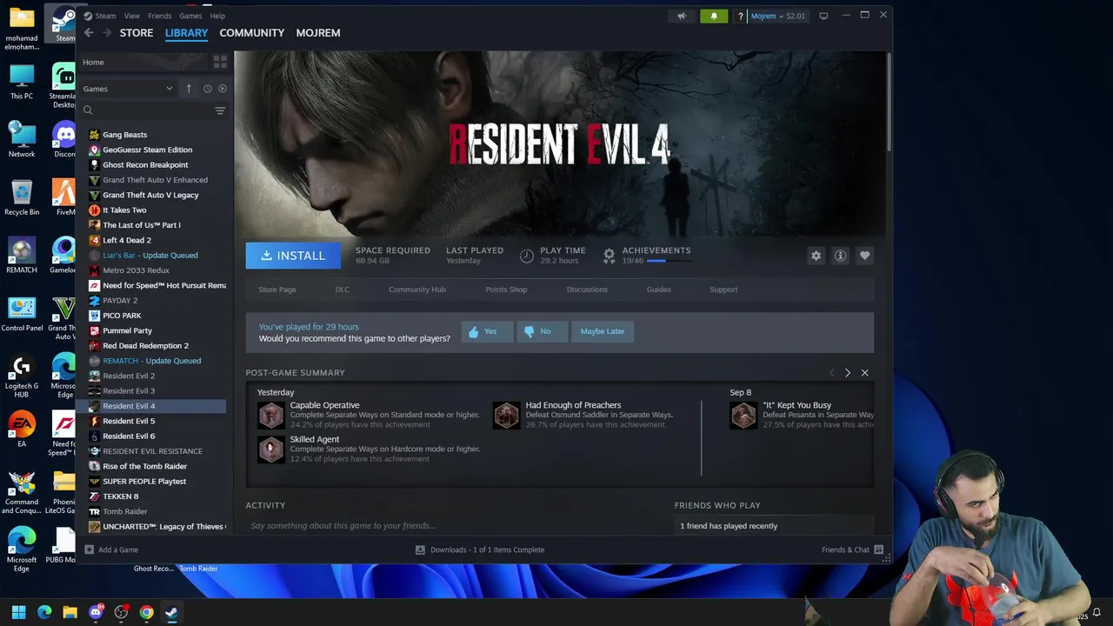Open Windows Start menu
The image size is (1113, 626).
coord(19,612)
